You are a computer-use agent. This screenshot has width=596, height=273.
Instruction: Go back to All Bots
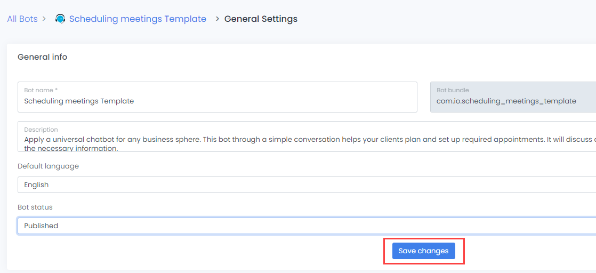(22, 19)
